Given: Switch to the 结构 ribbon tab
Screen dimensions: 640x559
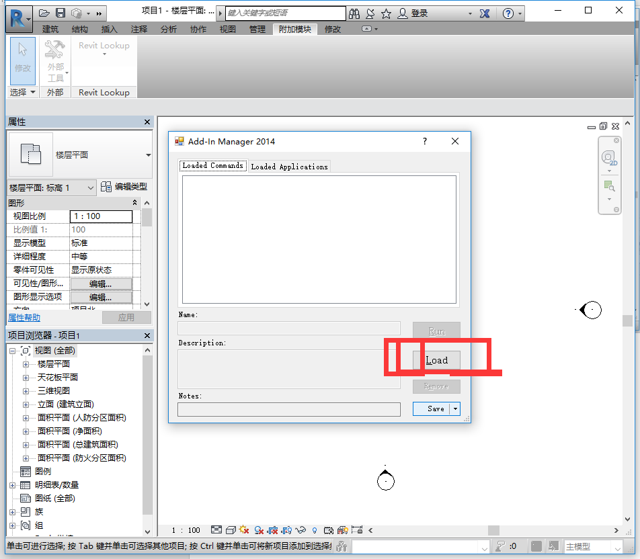Looking at the screenshot, I should tap(79, 29).
